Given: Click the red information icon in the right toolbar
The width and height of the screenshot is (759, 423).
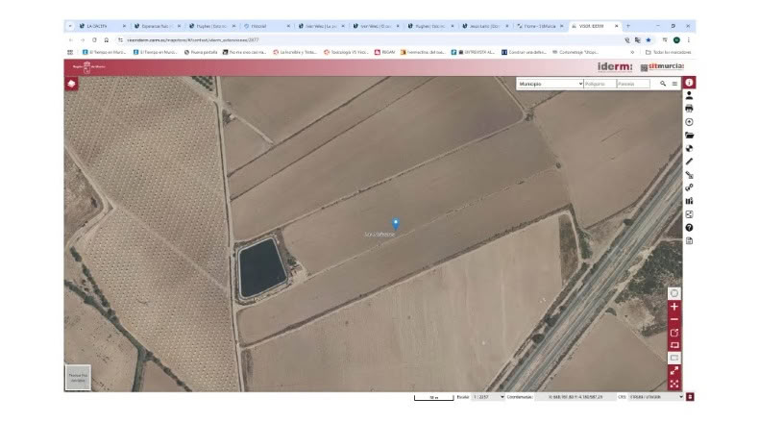Looking at the screenshot, I should tap(689, 83).
